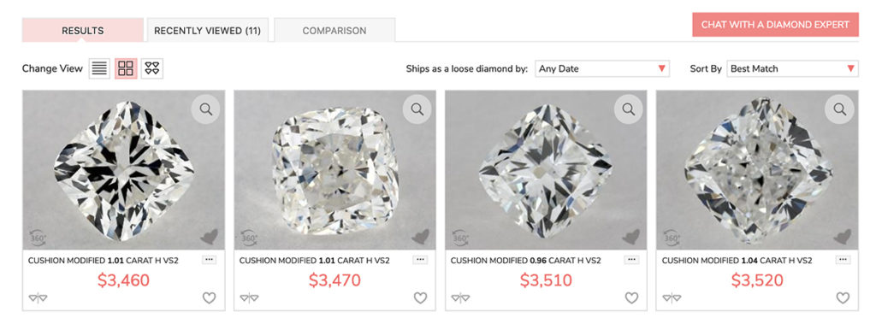The image size is (876, 318).
Task: Select the grid view icon
Action: click(126, 68)
